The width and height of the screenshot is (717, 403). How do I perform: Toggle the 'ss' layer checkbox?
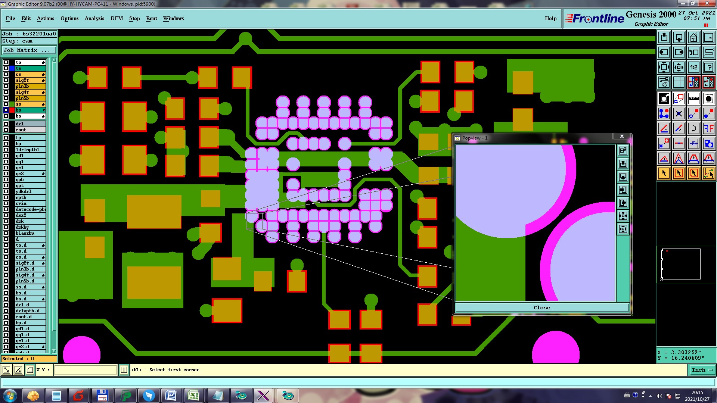[6, 104]
